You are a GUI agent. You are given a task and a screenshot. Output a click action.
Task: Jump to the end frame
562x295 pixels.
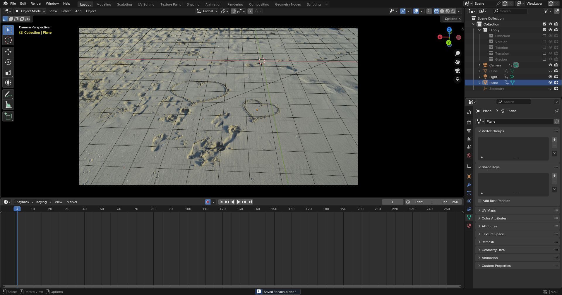click(250, 202)
